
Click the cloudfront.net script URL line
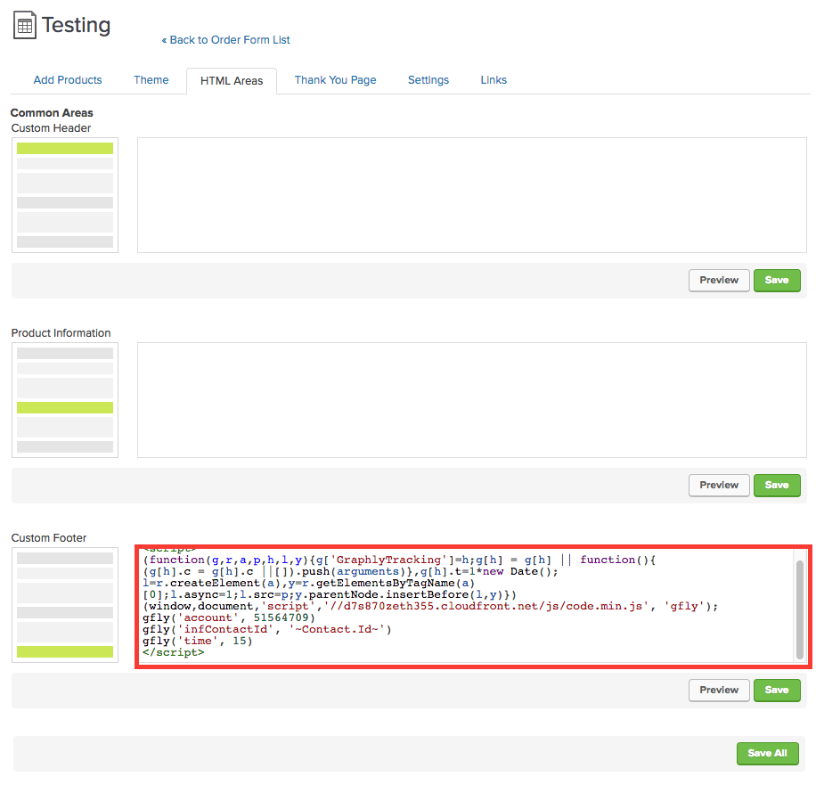coord(430,607)
